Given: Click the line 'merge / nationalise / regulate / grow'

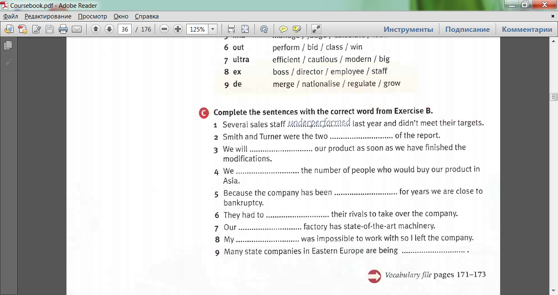Looking at the screenshot, I should pos(336,84).
